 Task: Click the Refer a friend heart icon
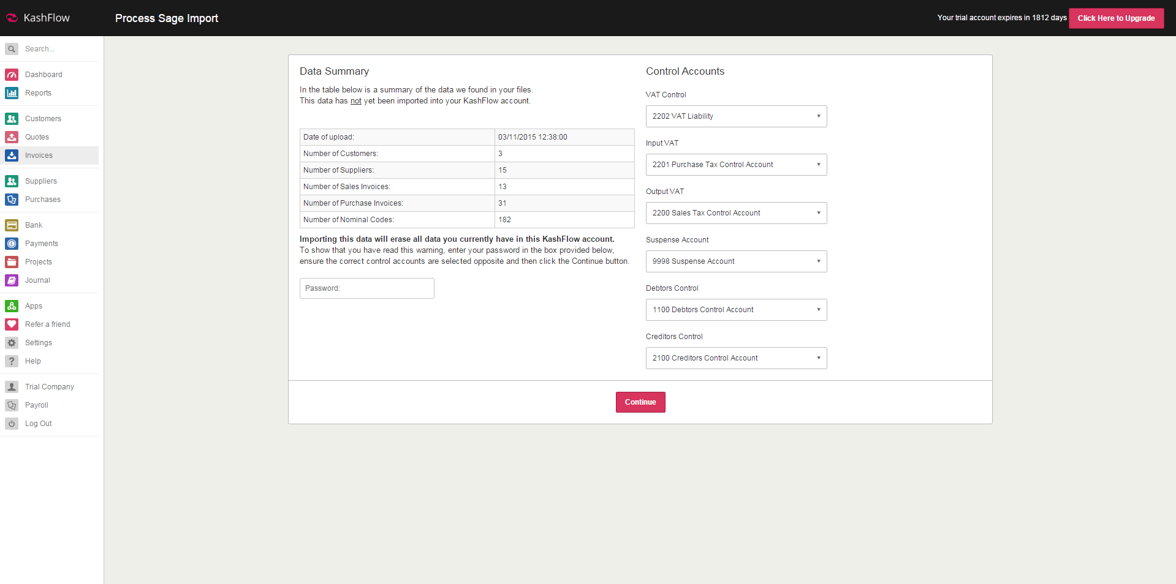(12, 324)
